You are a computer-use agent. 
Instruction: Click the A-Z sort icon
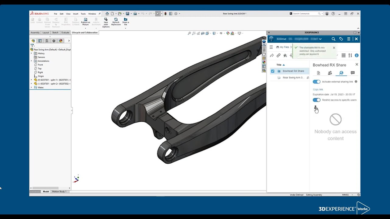350,55
